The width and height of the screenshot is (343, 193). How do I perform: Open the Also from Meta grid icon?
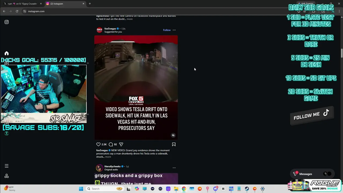(7, 176)
